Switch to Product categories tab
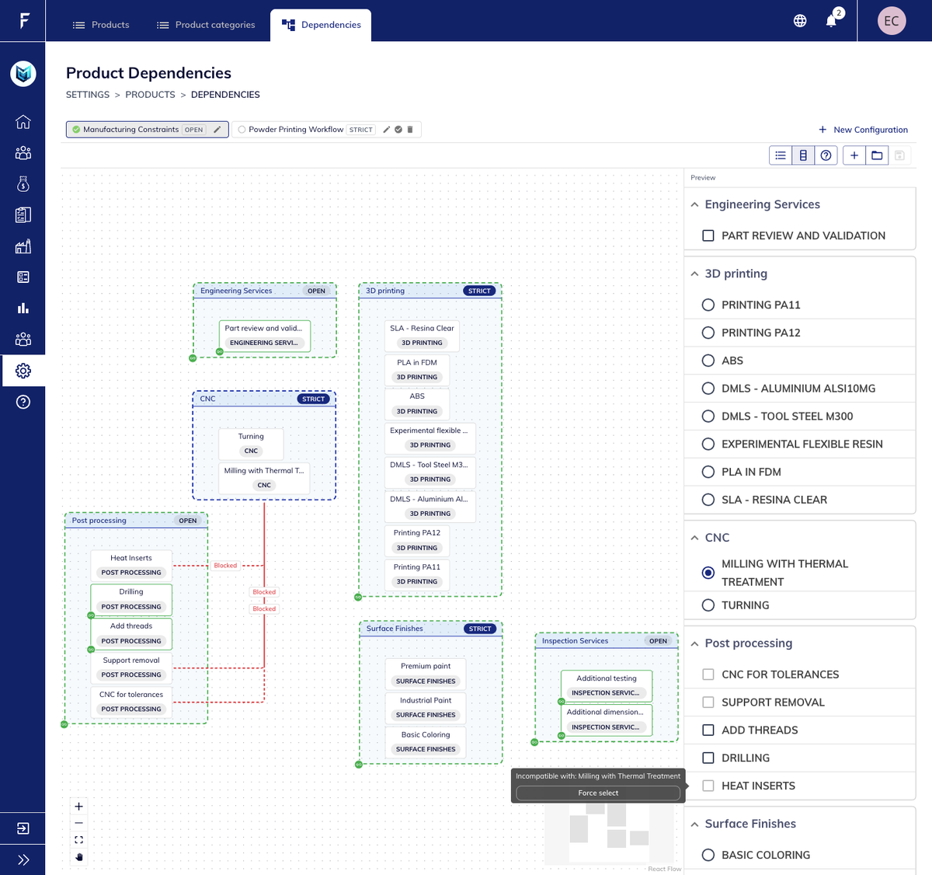The width and height of the screenshot is (932, 875). (206, 25)
